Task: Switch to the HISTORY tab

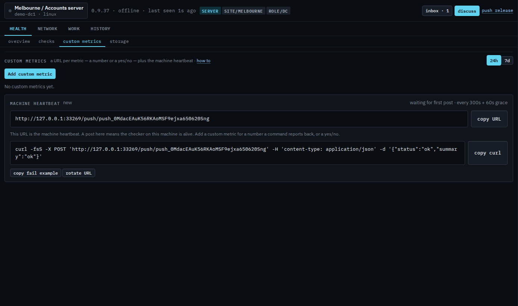Action: point(100,29)
